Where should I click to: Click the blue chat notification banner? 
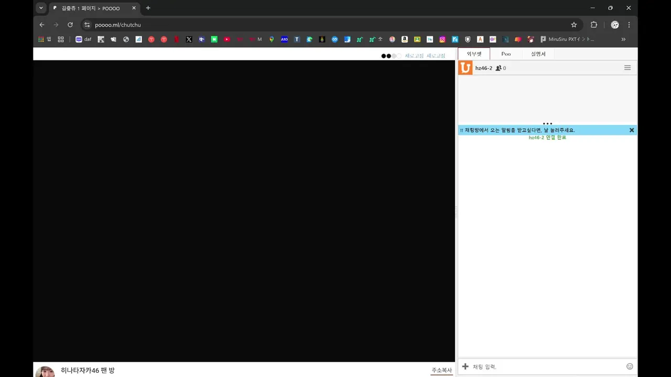pyautogui.click(x=547, y=130)
